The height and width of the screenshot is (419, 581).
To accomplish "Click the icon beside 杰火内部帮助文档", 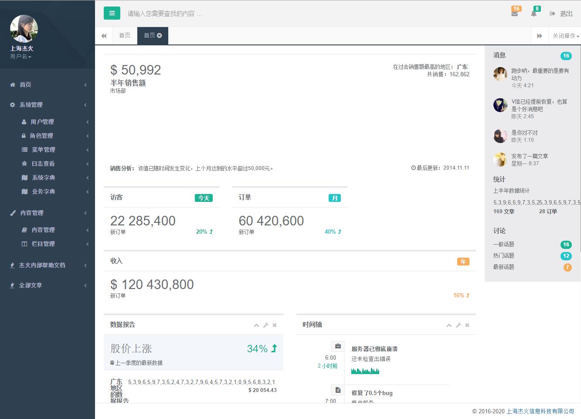I will [12, 265].
